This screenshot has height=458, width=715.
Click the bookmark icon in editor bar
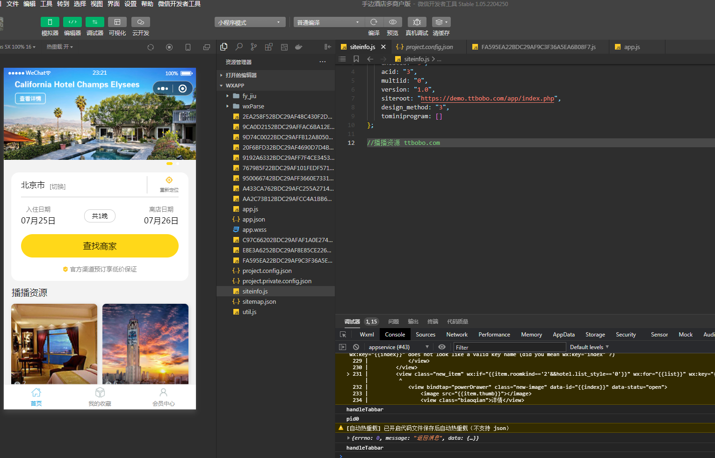tap(356, 59)
